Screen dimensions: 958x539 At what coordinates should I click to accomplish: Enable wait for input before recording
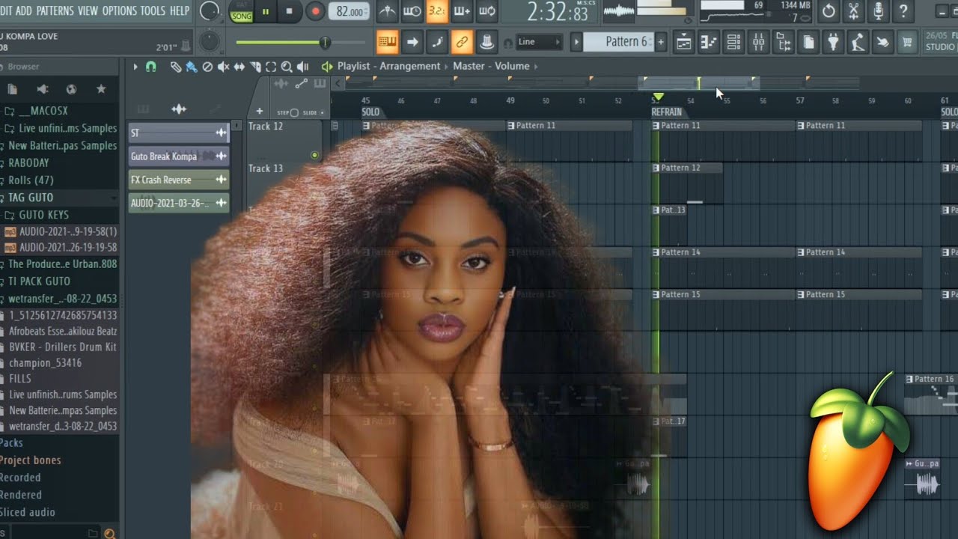(412, 11)
